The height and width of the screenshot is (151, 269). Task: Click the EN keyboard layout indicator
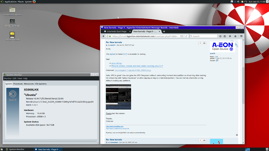pyautogui.click(x=235, y=2)
